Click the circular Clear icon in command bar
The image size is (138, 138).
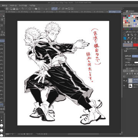pos(30,9)
